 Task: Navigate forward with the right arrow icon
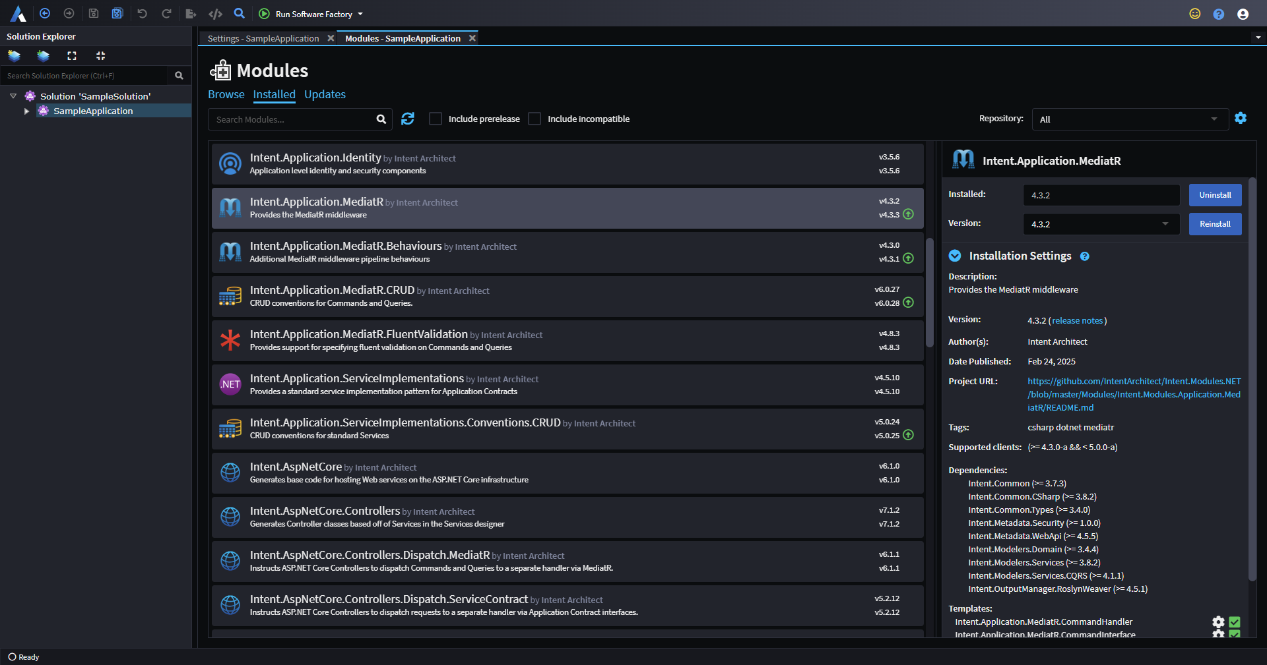(x=69, y=13)
